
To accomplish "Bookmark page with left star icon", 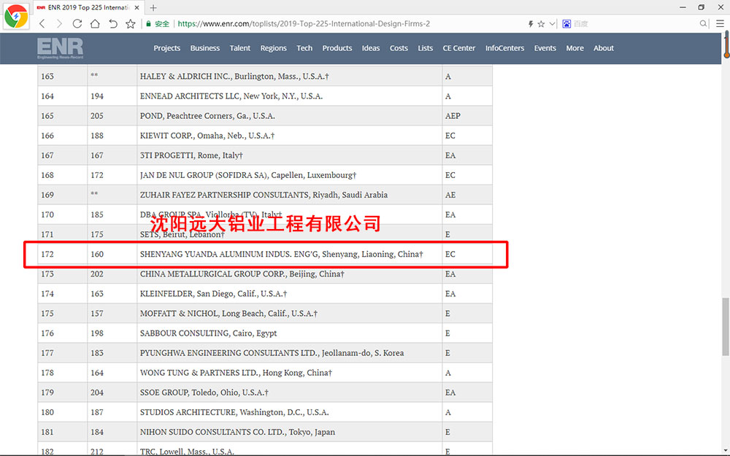I will [131, 24].
